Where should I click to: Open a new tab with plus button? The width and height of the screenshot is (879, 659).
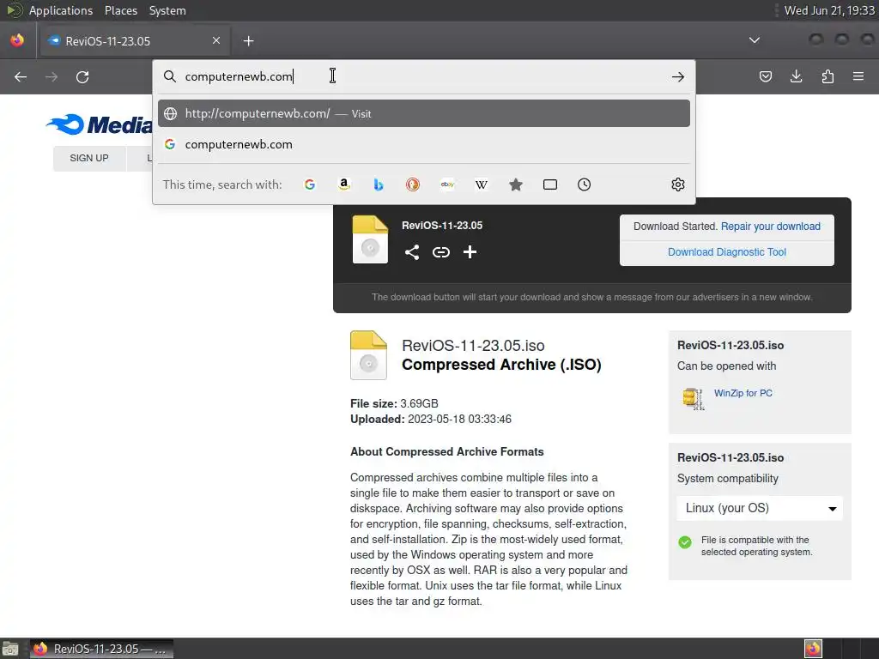click(248, 41)
